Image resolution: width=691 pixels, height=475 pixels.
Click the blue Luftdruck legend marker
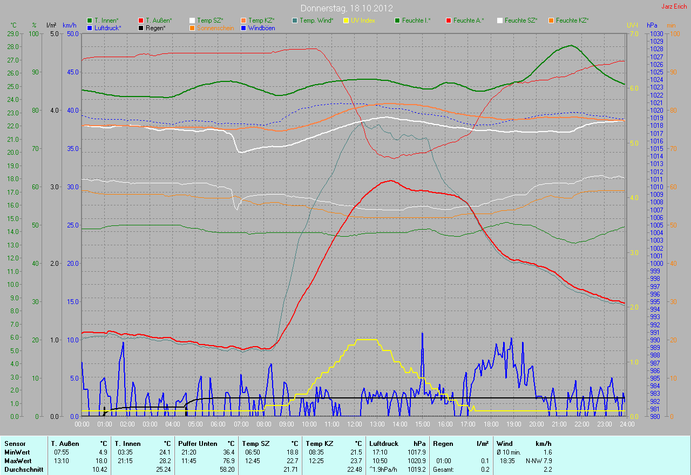pyautogui.click(x=90, y=27)
